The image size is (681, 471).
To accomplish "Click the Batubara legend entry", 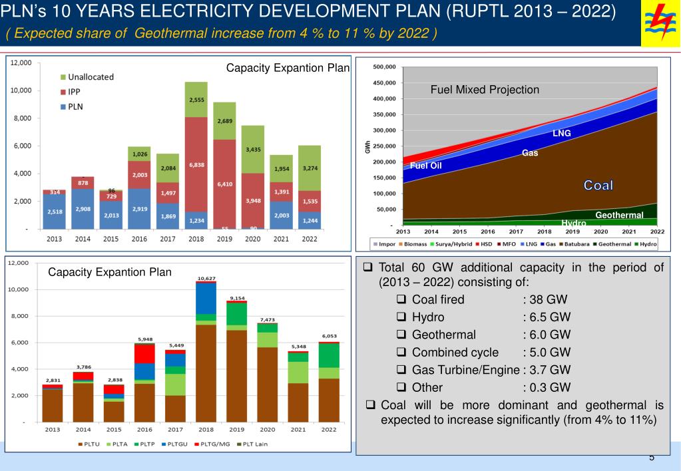I will [x=574, y=244].
